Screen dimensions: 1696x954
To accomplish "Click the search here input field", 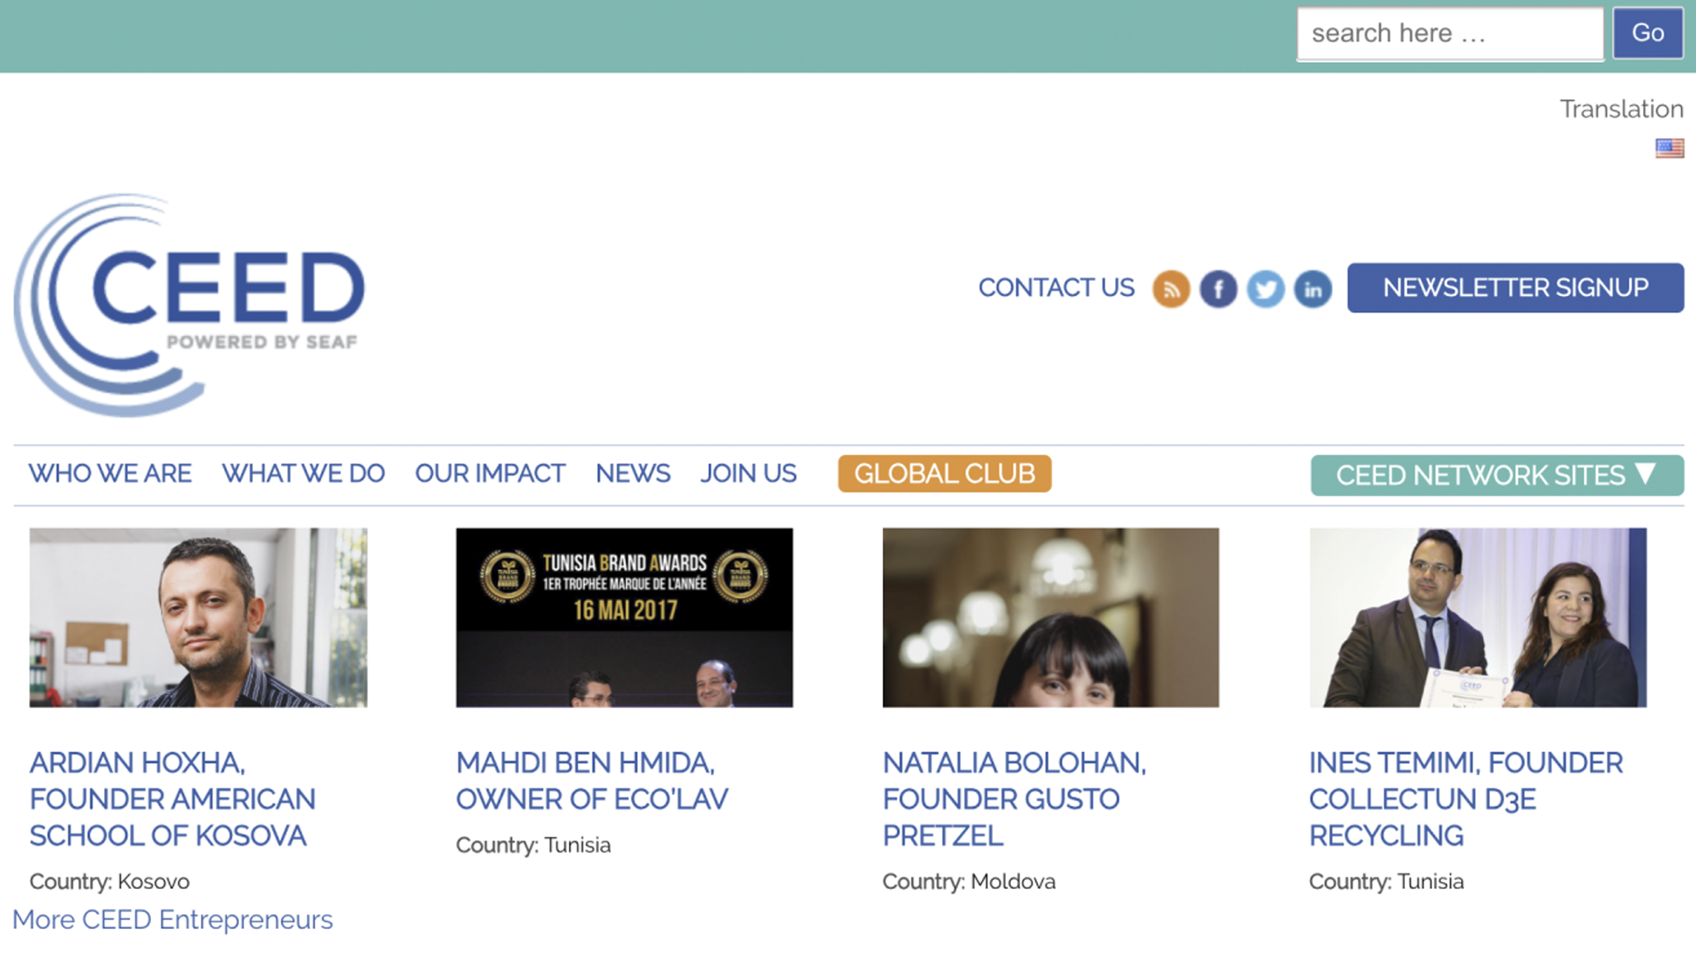I will pos(1450,34).
